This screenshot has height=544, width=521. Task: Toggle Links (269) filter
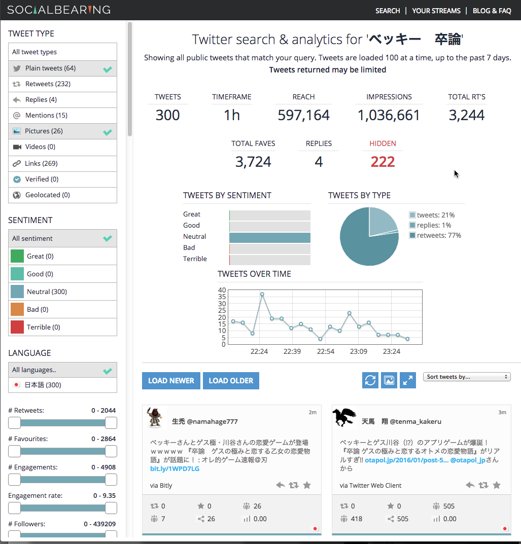pos(62,163)
